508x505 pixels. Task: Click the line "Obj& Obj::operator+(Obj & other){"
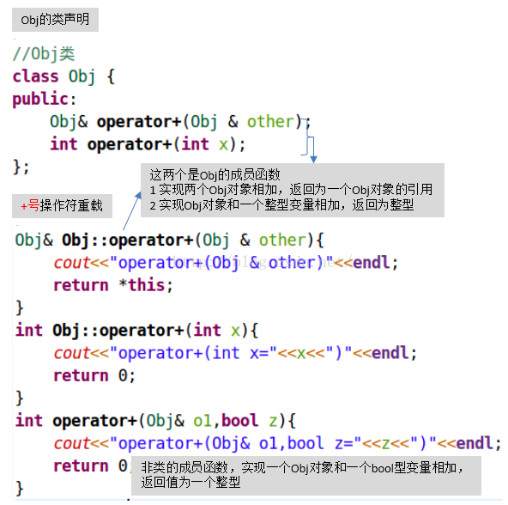coord(169,240)
